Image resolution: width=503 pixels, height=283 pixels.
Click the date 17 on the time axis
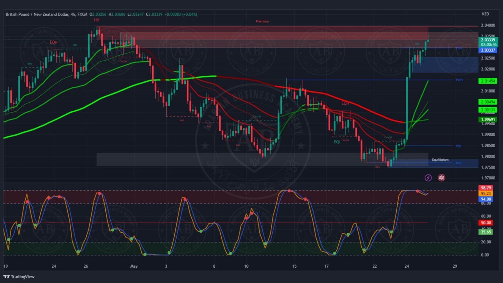tap(326, 266)
